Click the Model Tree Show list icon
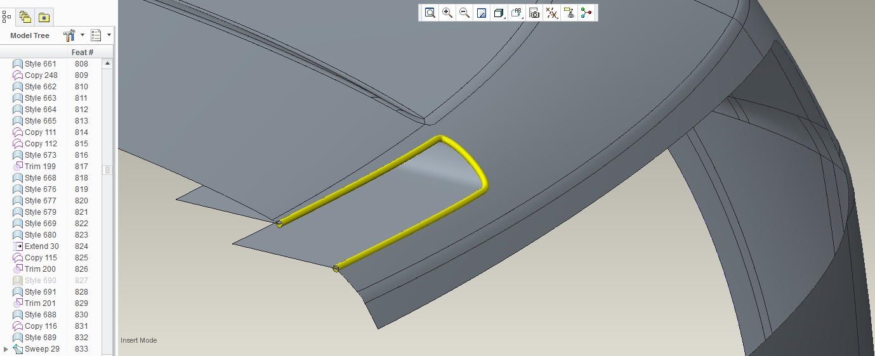The image size is (875, 356). [96, 35]
